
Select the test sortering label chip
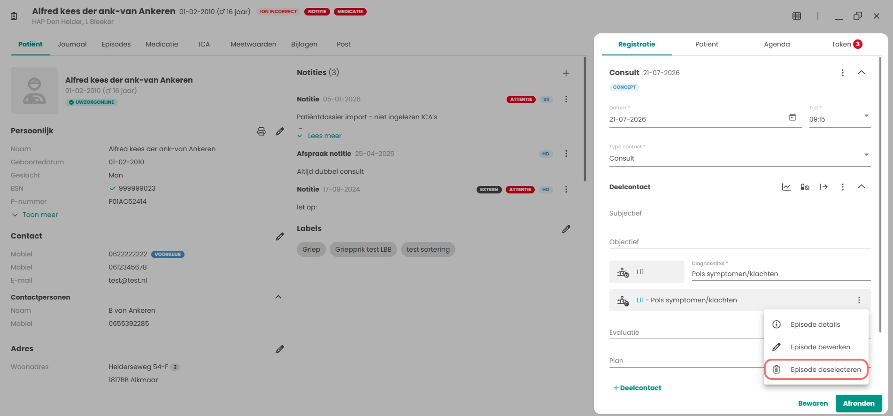[428, 249]
